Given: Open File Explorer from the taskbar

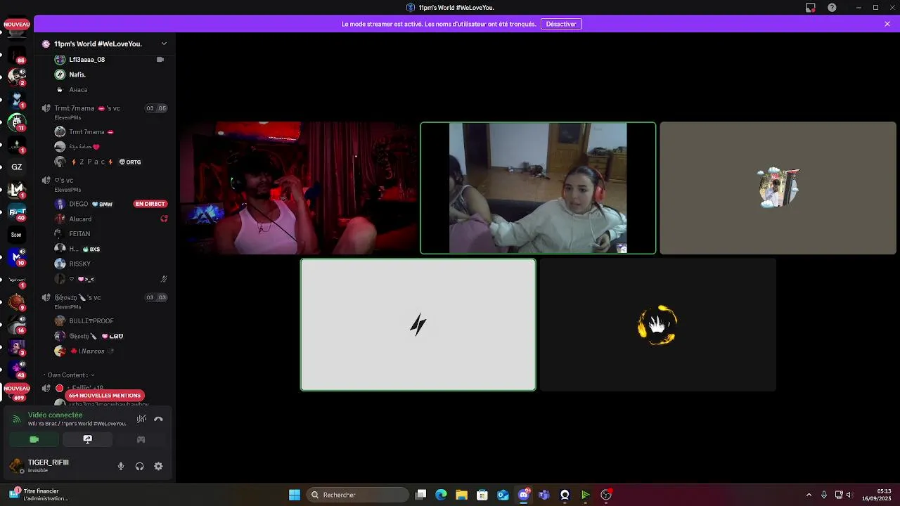Looking at the screenshot, I should (x=461, y=495).
